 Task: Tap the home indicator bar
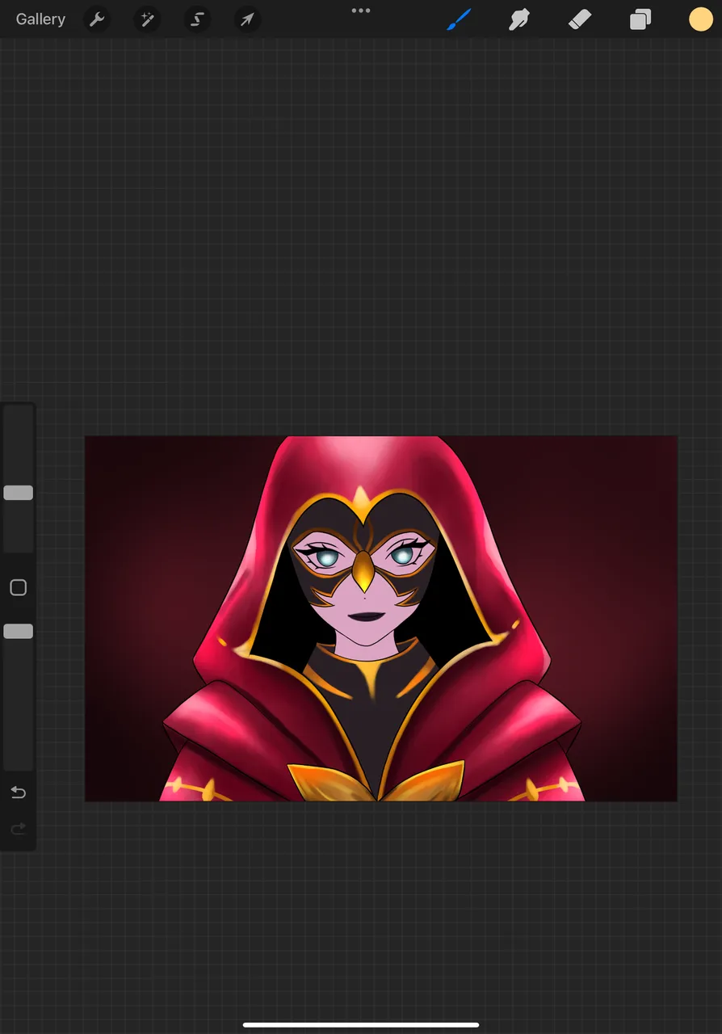(361, 1025)
